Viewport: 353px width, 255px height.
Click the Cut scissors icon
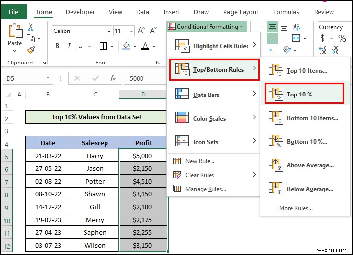click(x=31, y=27)
